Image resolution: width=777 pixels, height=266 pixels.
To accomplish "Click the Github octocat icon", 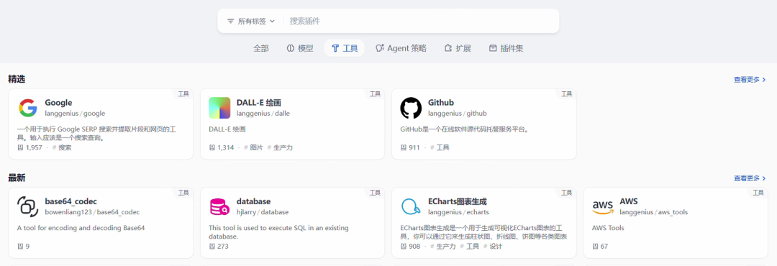I will coord(411,108).
